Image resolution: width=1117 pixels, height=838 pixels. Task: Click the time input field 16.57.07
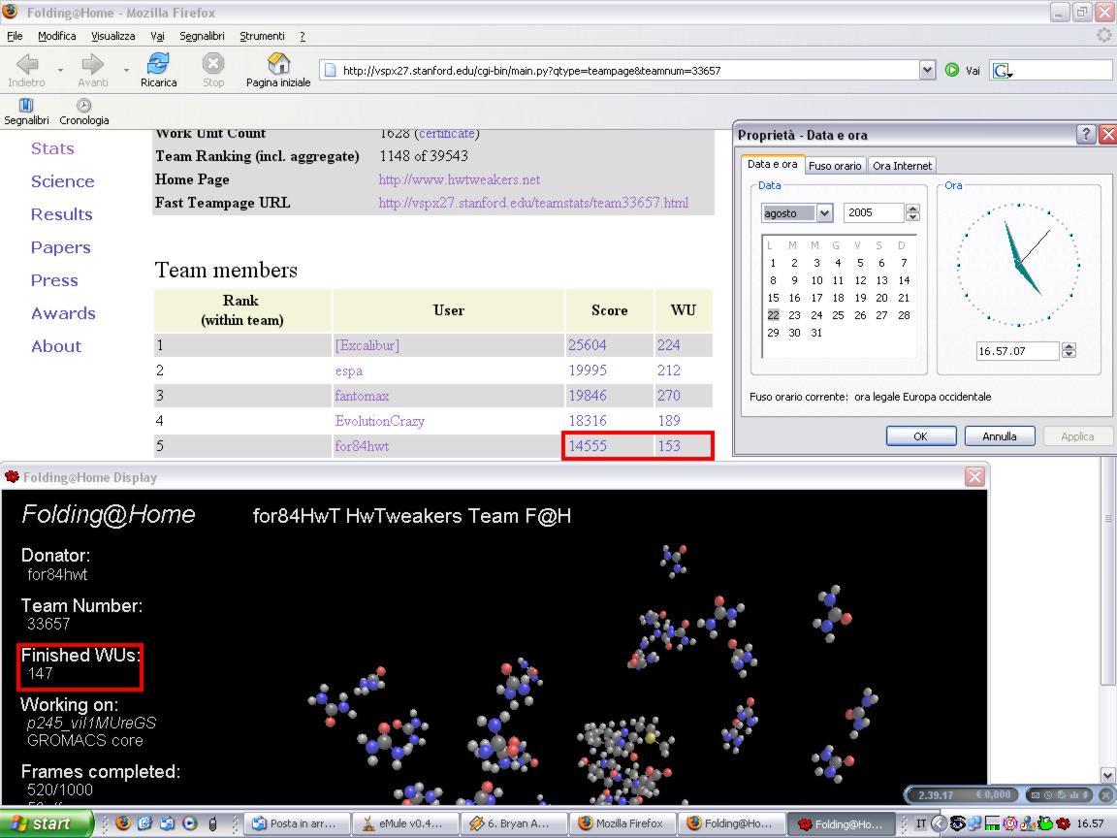click(1018, 350)
